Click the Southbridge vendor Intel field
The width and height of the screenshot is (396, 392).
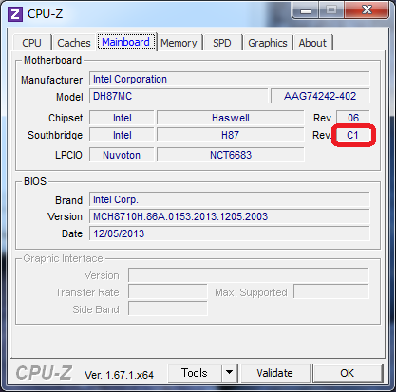tap(122, 135)
